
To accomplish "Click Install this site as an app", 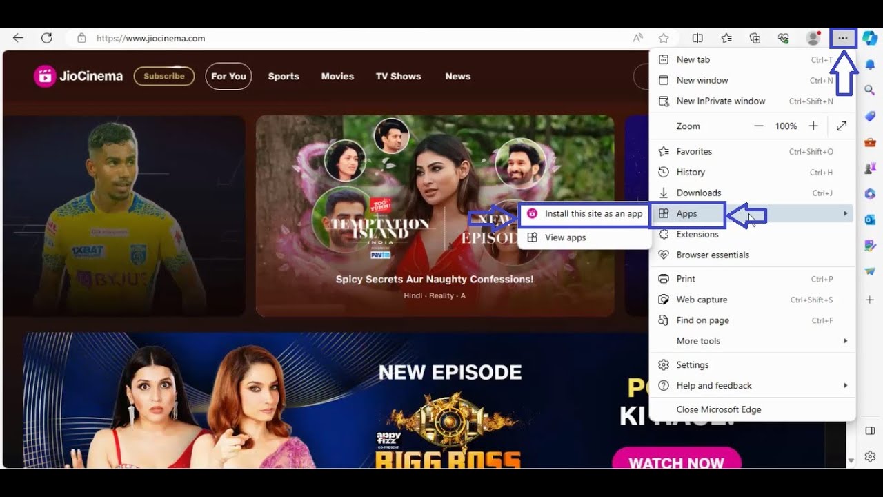I will tap(584, 214).
